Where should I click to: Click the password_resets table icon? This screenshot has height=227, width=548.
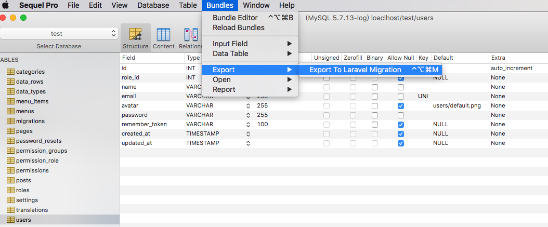(11, 141)
